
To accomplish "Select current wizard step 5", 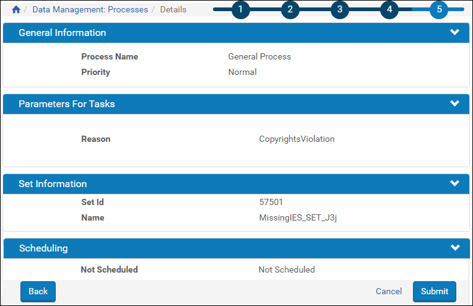I will (x=439, y=9).
